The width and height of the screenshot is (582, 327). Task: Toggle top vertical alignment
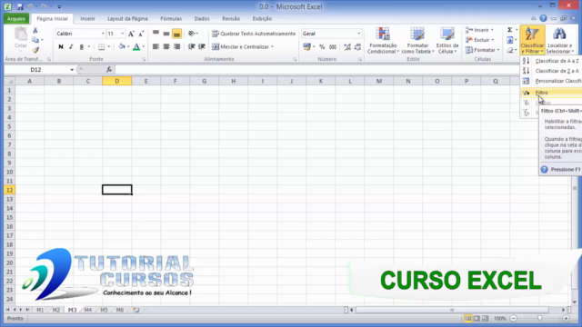click(x=156, y=34)
